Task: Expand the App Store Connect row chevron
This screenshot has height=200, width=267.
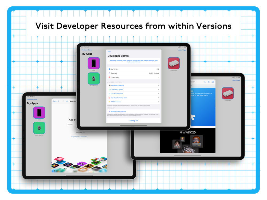Action: tap(158, 90)
